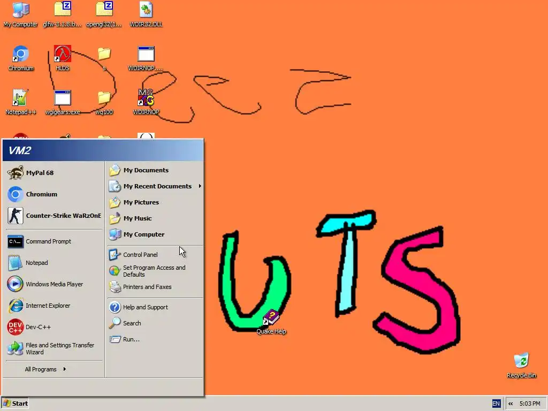Launch Chromium from the Start menu

point(54,194)
